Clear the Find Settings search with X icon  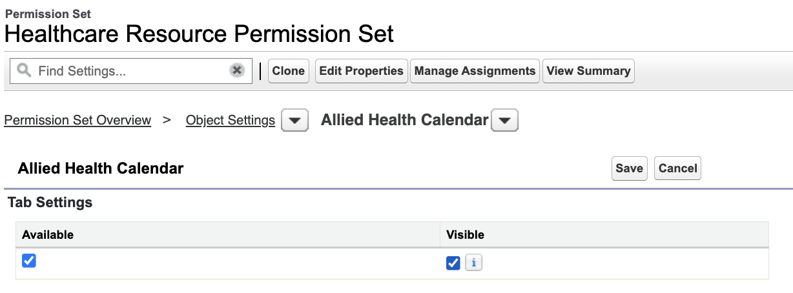tap(237, 70)
